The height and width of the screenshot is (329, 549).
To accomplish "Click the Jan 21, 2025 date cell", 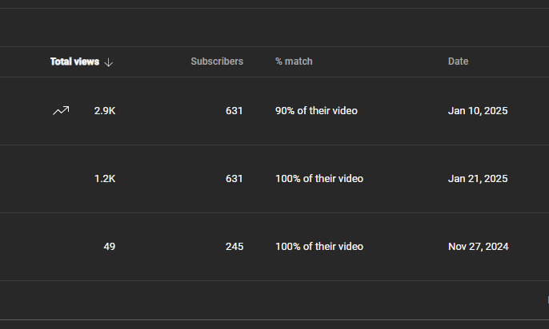I will (478, 178).
